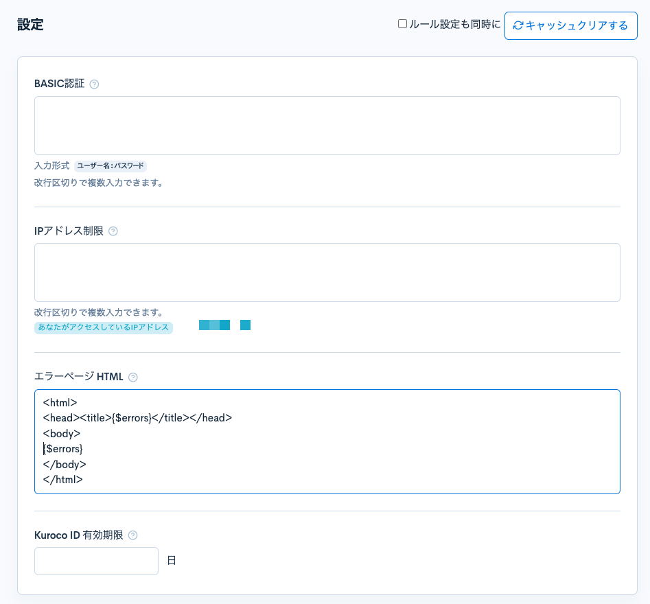Click the <head><title>{$errors}</title></head> line

pos(137,418)
